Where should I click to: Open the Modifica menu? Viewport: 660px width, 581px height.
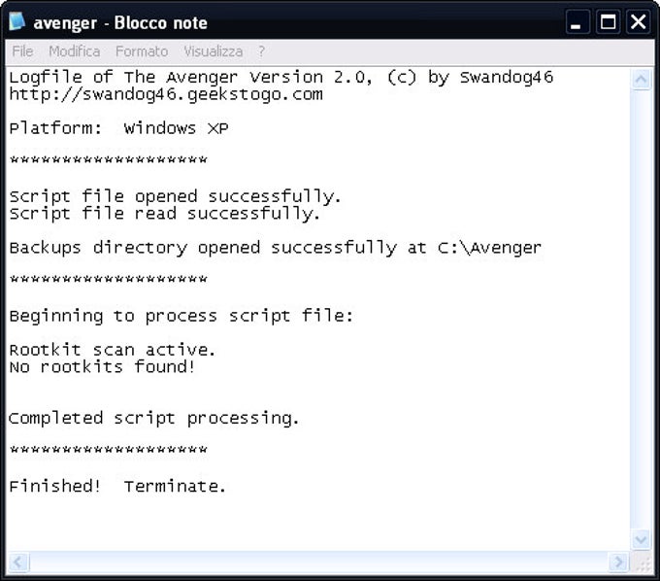tap(75, 51)
